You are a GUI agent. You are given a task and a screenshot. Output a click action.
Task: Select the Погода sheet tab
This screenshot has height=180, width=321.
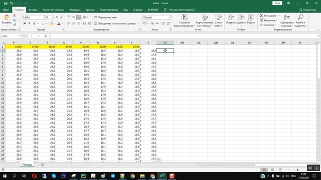tap(27, 164)
